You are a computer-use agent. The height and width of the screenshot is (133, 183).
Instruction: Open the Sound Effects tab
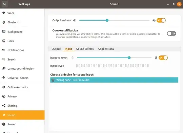(85, 49)
